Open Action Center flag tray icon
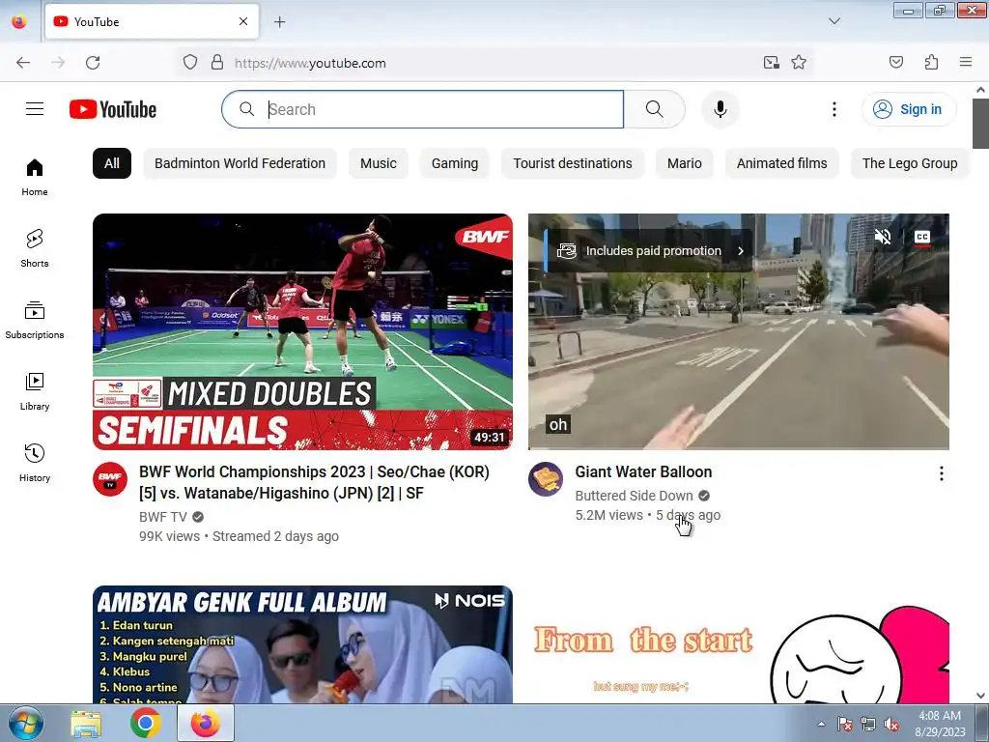The height and width of the screenshot is (742, 989). pos(844,725)
